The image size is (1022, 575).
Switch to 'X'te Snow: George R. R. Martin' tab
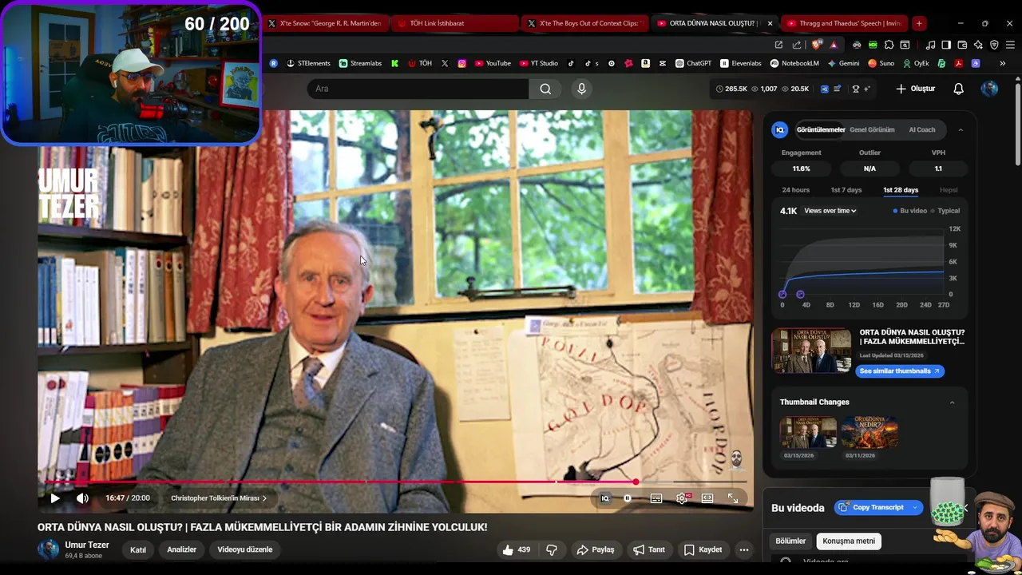(x=325, y=23)
